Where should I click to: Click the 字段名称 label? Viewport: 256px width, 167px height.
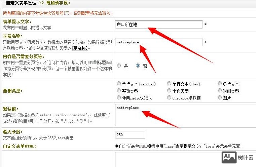pos(13,36)
